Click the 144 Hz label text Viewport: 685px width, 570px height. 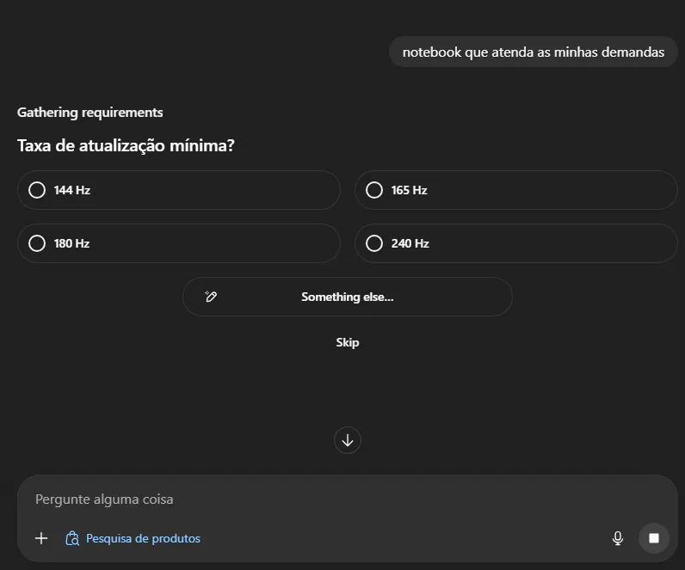coord(71,190)
